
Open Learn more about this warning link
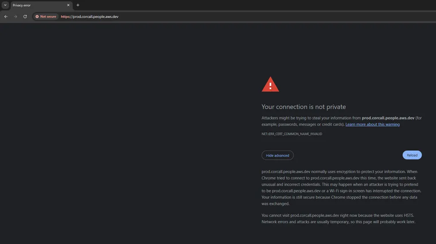pos(372,124)
